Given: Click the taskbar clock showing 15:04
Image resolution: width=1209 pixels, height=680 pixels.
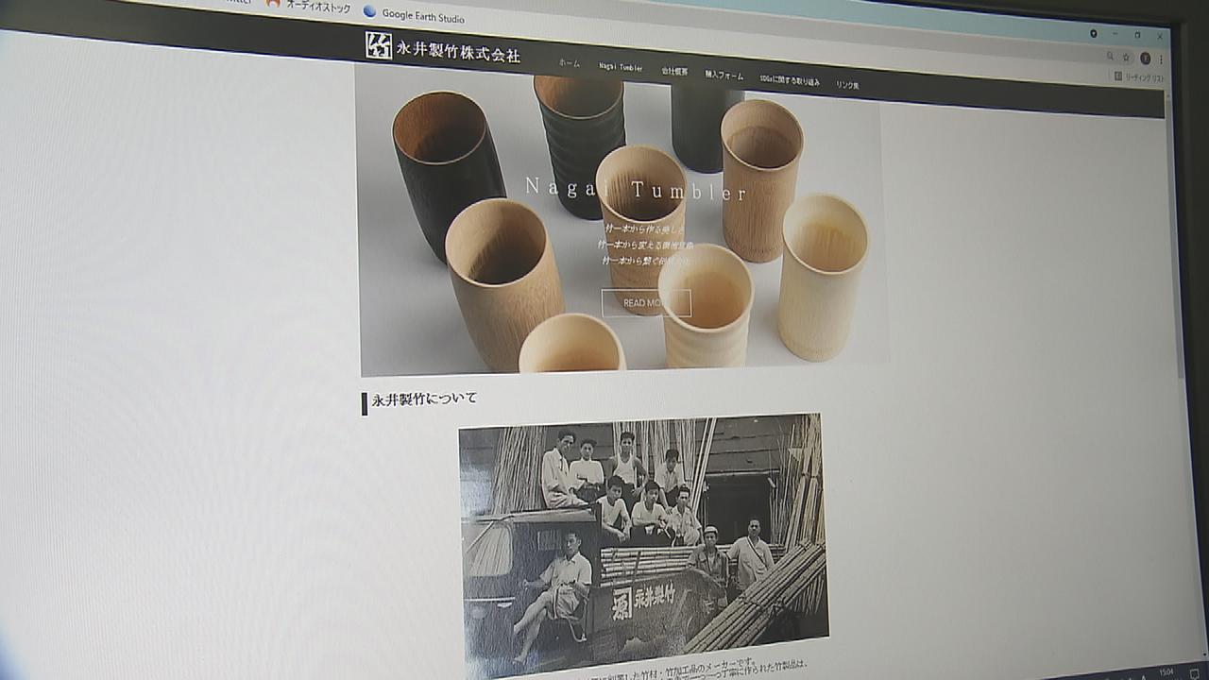Looking at the screenshot, I should pos(1166,671).
